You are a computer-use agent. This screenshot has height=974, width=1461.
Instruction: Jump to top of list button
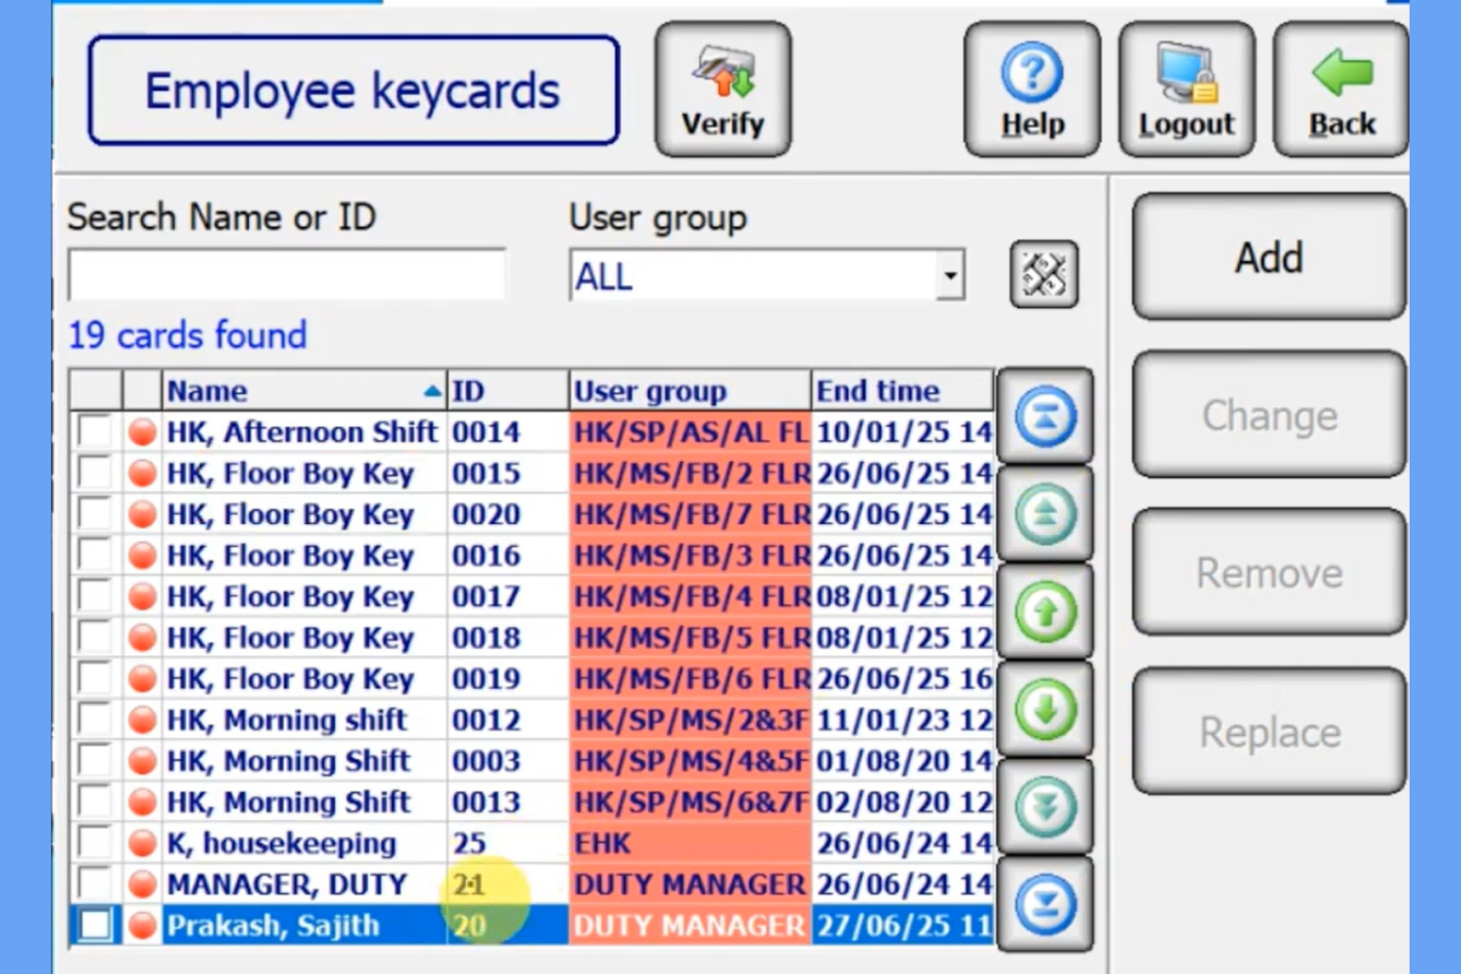point(1045,416)
